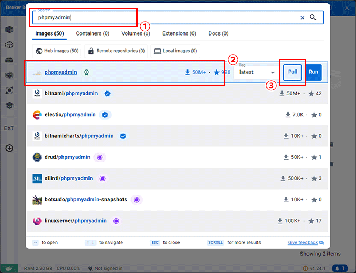The height and width of the screenshot is (273, 356).
Task: Select the drud/phpmyadmin result
Action: point(177,157)
